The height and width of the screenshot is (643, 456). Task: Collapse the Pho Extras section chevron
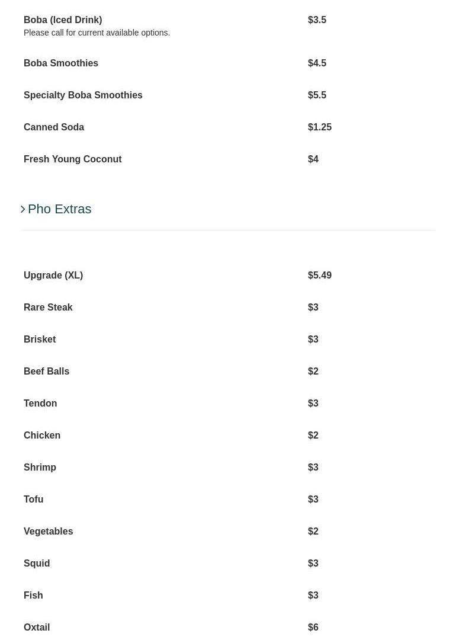(x=23, y=209)
